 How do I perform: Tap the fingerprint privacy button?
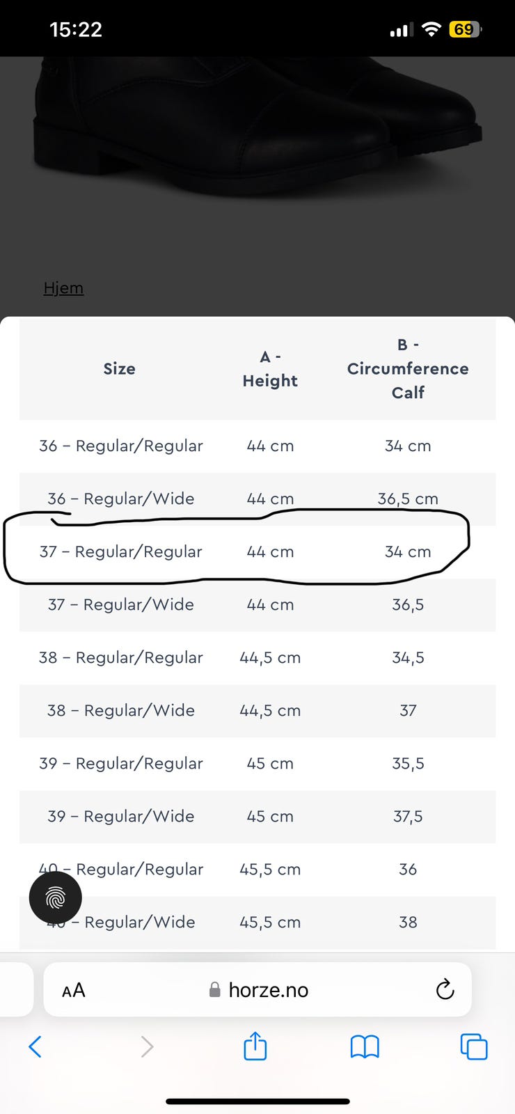click(x=55, y=898)
